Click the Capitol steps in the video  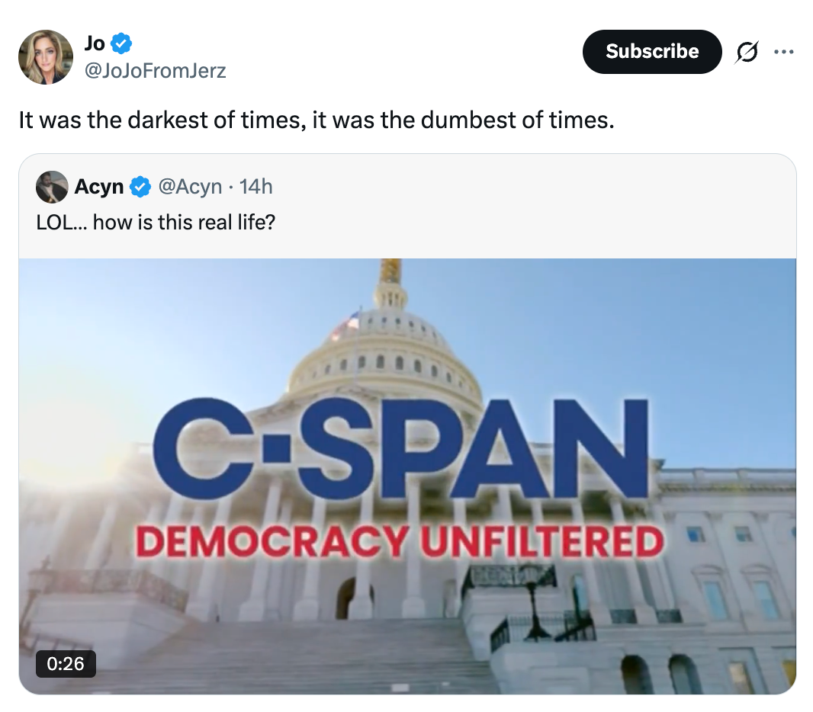(305, 656)
